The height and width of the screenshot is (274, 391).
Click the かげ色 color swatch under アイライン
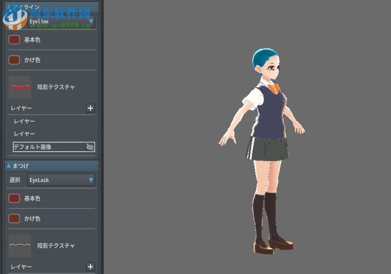click(13, 59)
